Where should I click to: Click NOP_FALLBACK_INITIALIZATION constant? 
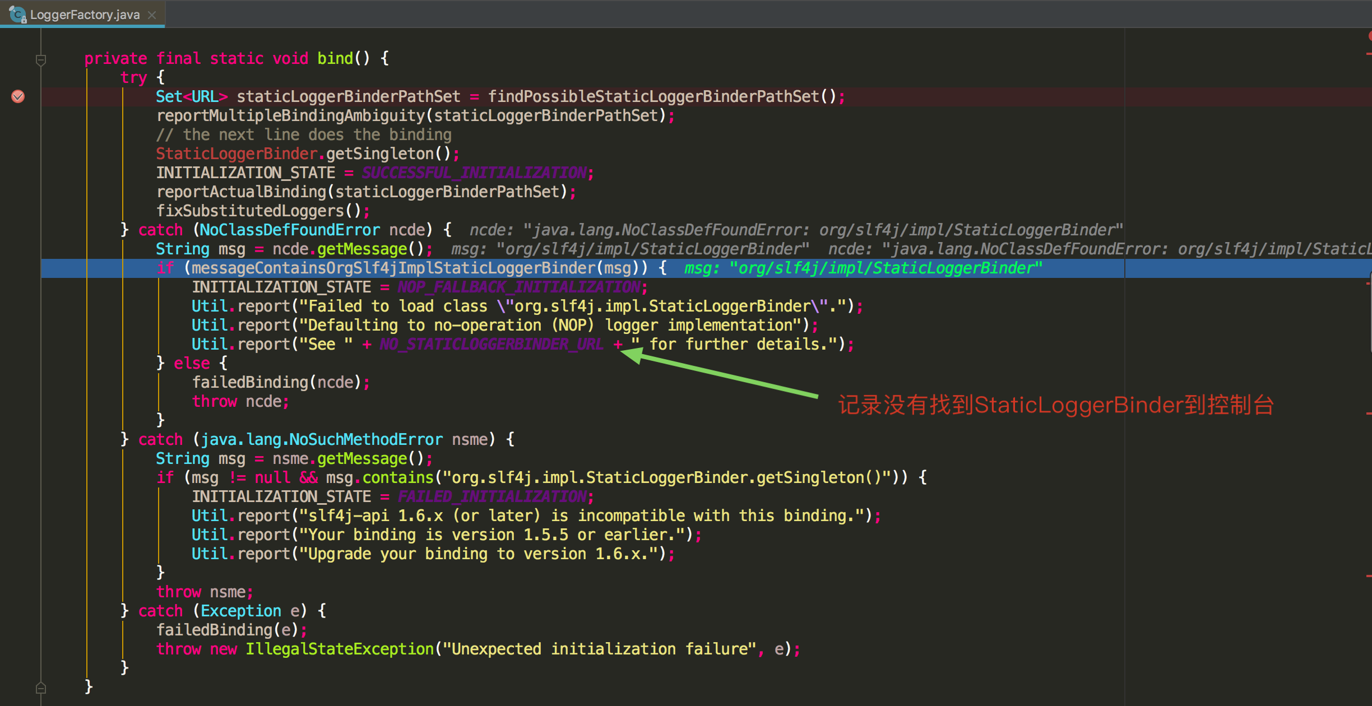click(519, 287)
